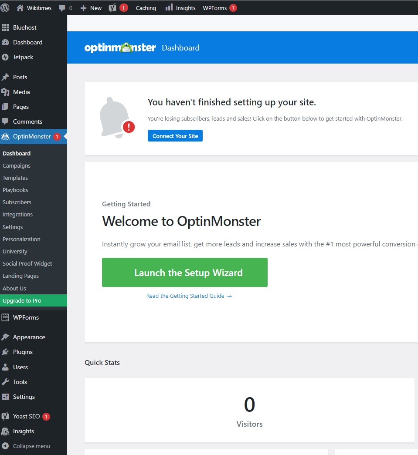418x455 pixels.
Task: Click the WPForms icon in sidebar
Action: pyautogui.click(x=5, y=317)
